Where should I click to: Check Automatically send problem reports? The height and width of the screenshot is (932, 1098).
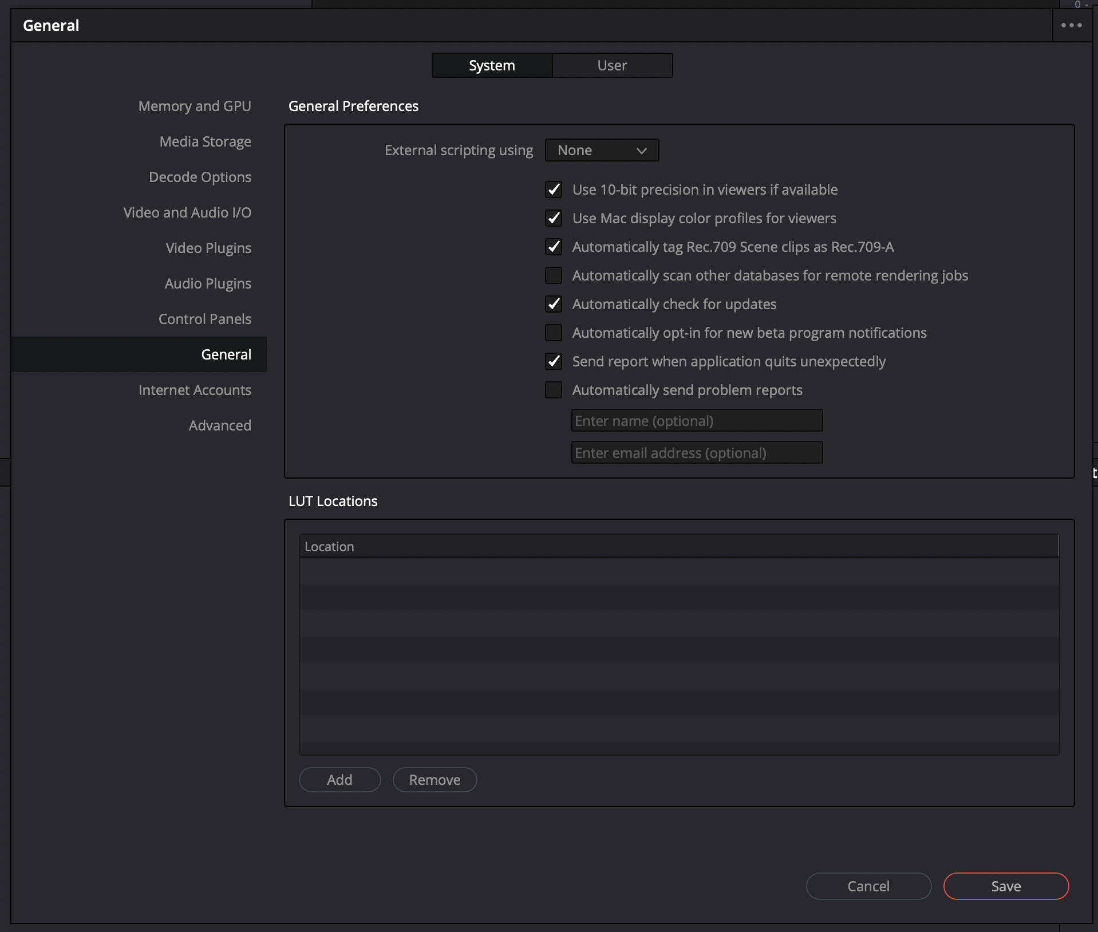coord(554,390)
